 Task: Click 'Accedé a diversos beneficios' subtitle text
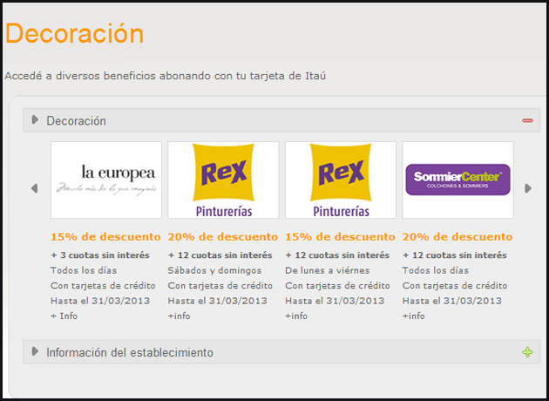tap(166, 76)
